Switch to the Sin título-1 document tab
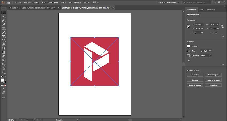Screen dimensions: 227x121 [x=32, y=8]
